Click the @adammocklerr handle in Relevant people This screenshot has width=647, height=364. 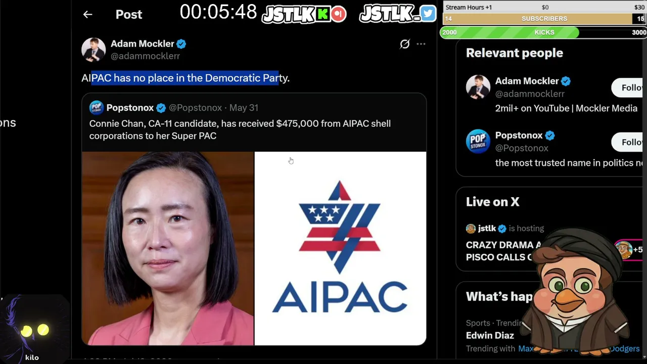530,94
